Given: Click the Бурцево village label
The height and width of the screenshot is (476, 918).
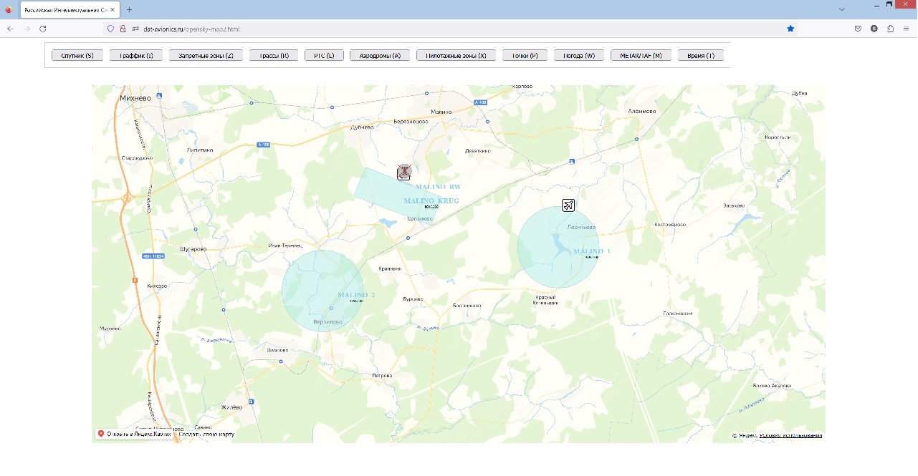Looking at the screenshot, I should point(413,299).
